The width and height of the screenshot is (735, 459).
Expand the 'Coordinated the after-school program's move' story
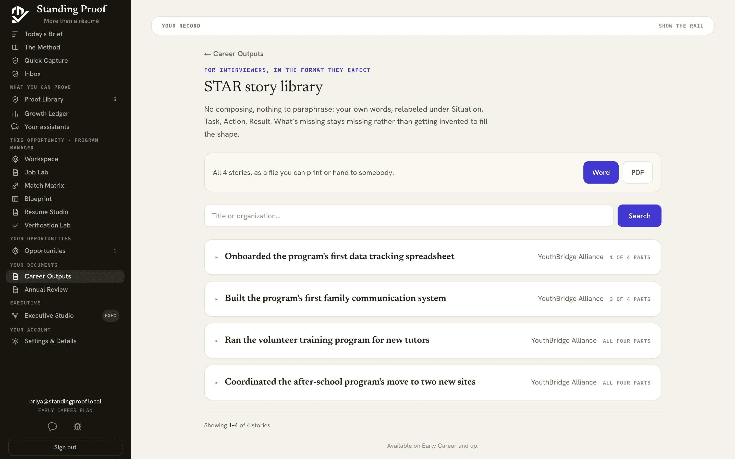(433, 382)
